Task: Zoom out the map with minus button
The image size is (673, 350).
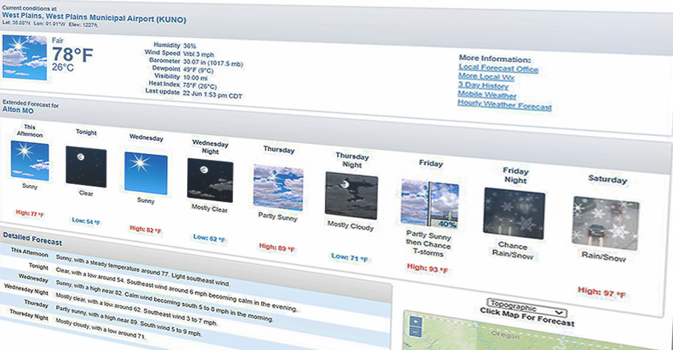Action: point(415,332)
